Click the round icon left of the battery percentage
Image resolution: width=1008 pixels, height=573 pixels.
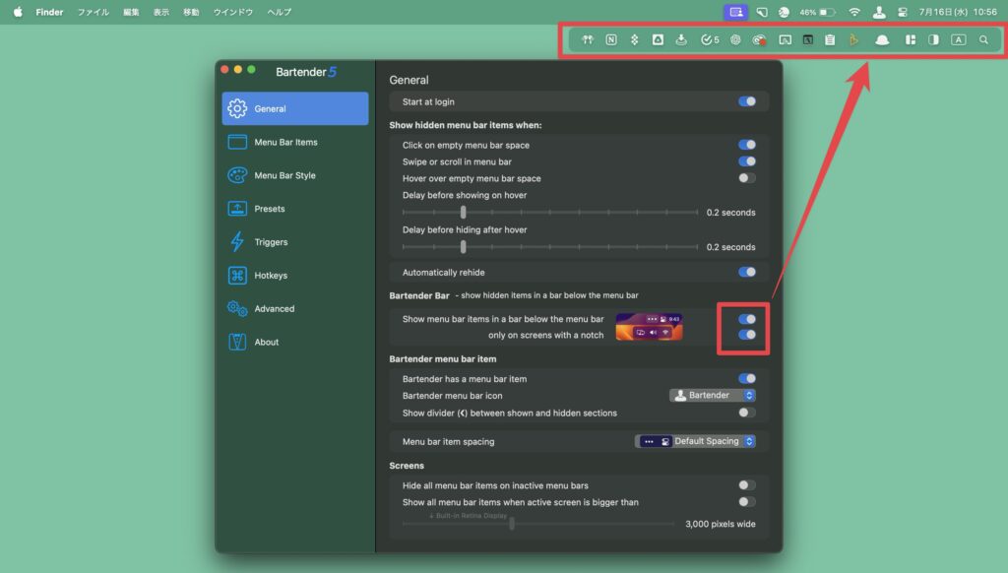(x=784, y=12)
